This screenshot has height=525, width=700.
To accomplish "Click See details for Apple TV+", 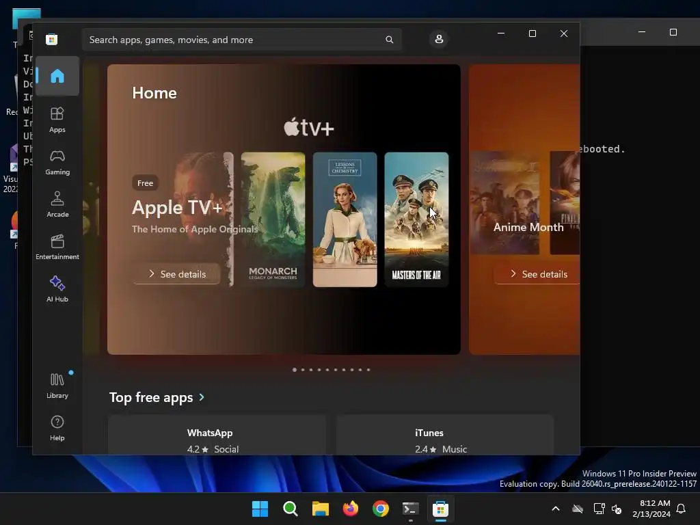I will click(176, 274).
